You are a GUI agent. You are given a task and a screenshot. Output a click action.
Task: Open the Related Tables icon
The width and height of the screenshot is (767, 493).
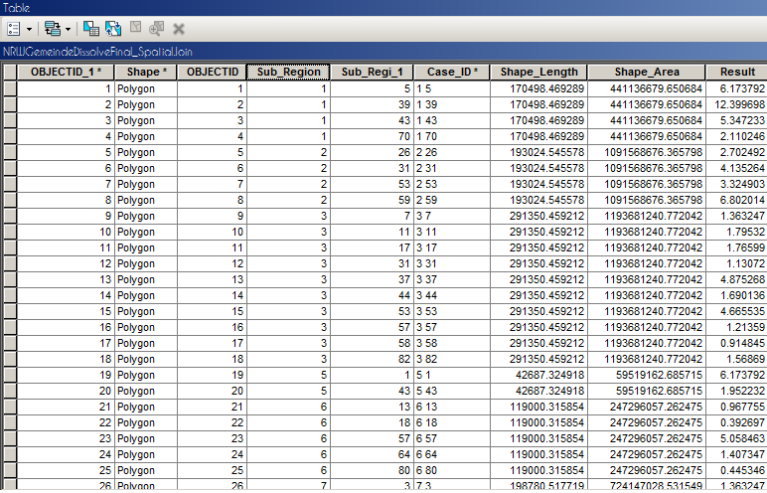tap(53, 29)
